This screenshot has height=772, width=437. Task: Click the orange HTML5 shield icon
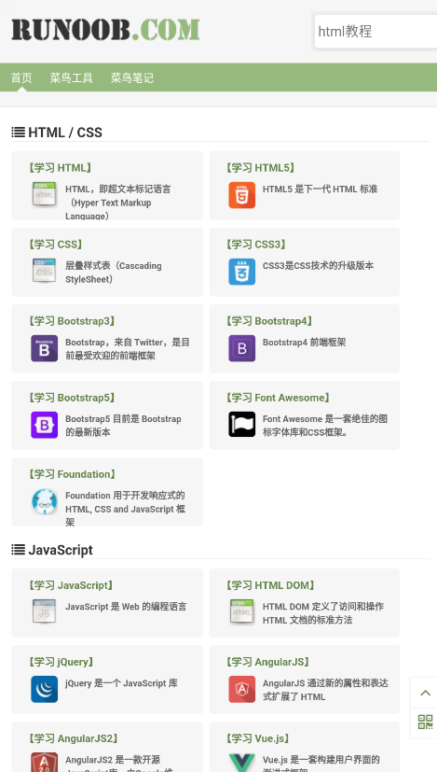[242, 195]
